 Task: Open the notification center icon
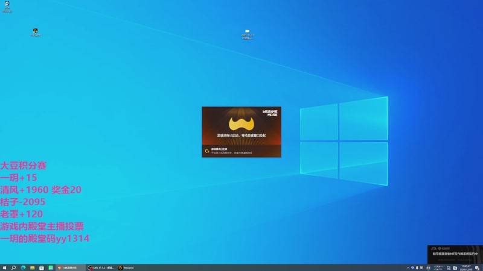(x=477, y=268)
